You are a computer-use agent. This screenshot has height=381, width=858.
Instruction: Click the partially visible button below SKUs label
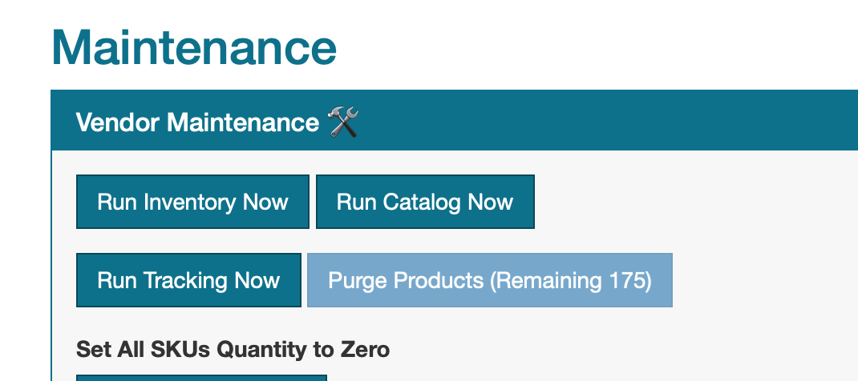click(x=201, y=377)
